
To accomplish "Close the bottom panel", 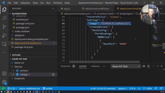I will [x=162, y=66].
